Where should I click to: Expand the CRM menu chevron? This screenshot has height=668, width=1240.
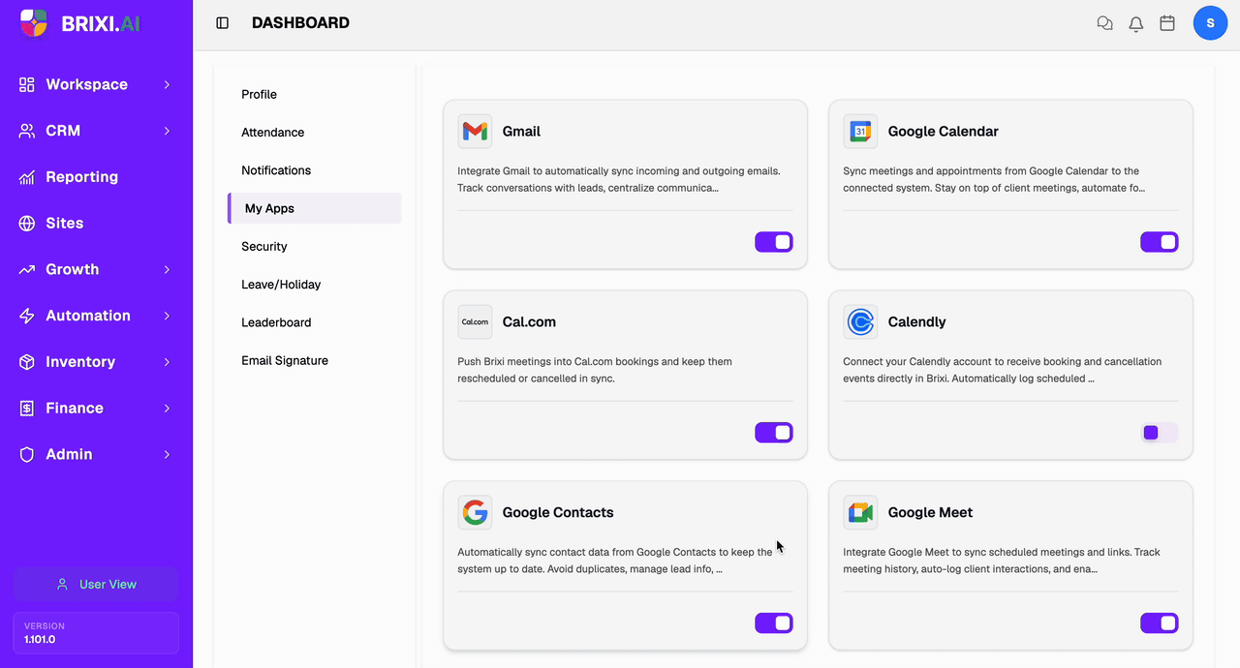click(167, 131)
